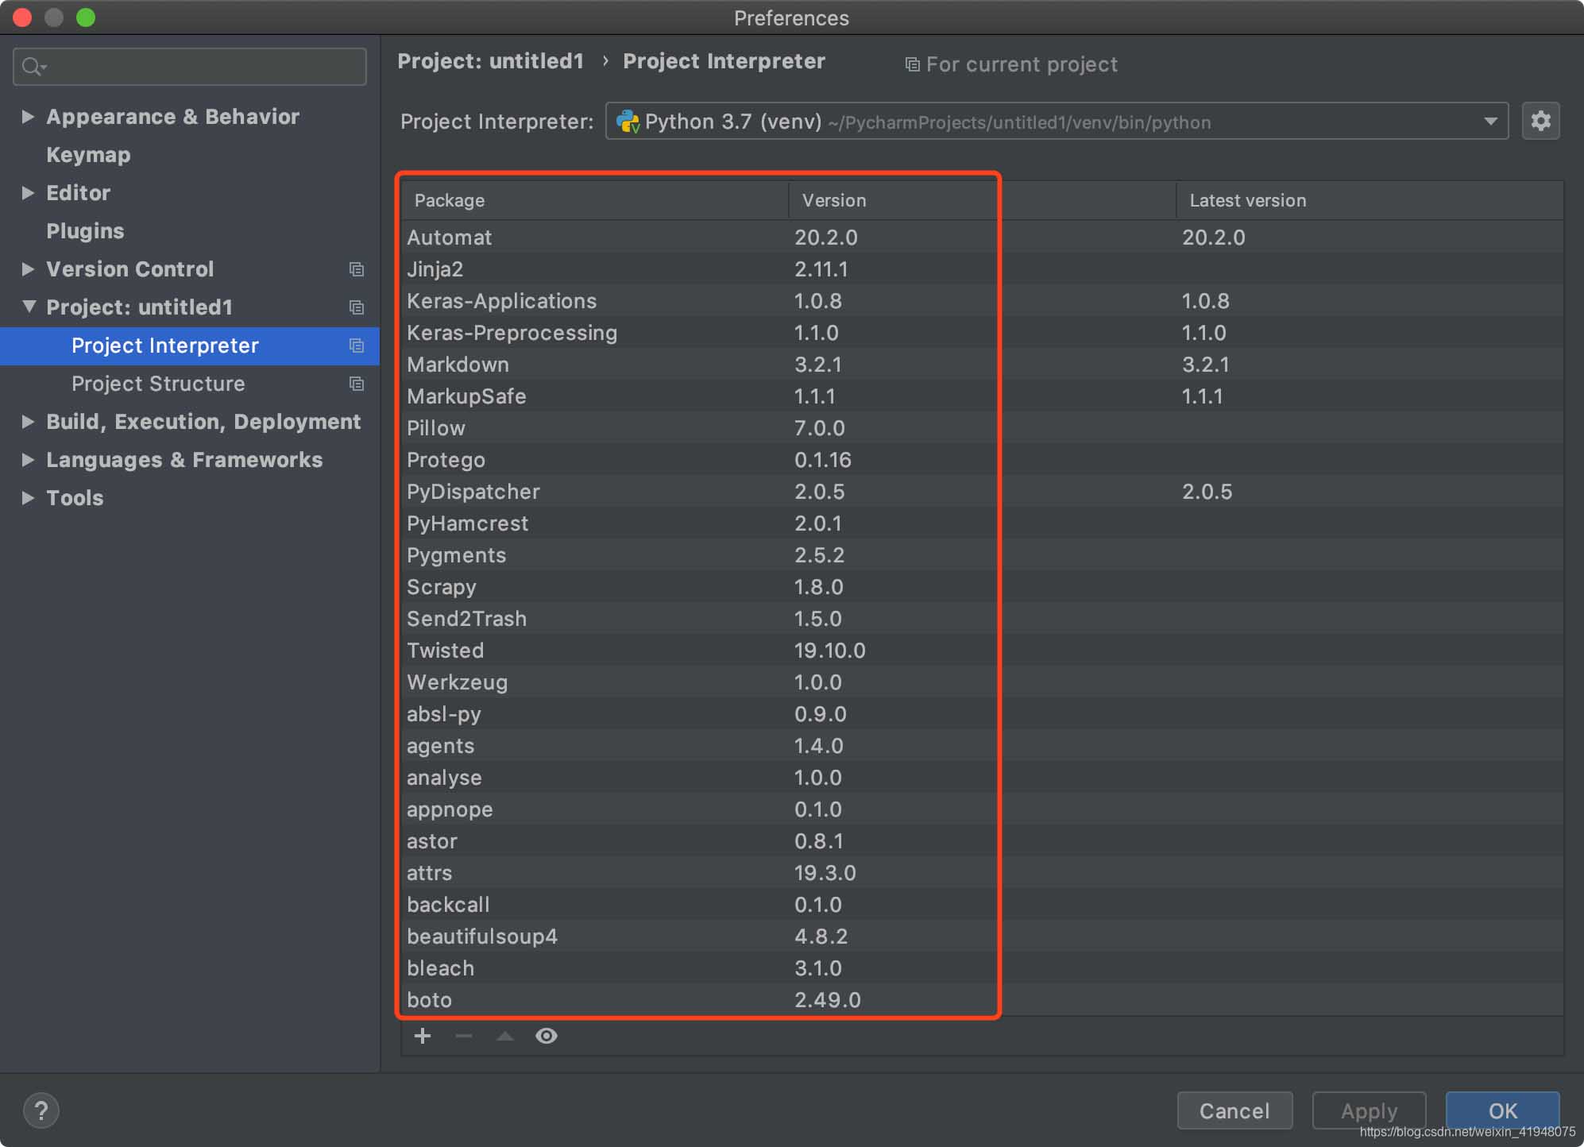This screenshot has width=1584, height=1147.
Task: Click inside the settings search field
Action: tap(190, 67)
